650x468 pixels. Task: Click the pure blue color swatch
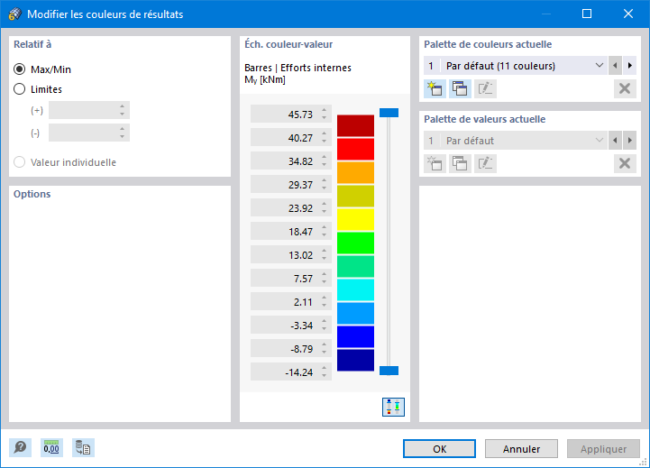355,336
